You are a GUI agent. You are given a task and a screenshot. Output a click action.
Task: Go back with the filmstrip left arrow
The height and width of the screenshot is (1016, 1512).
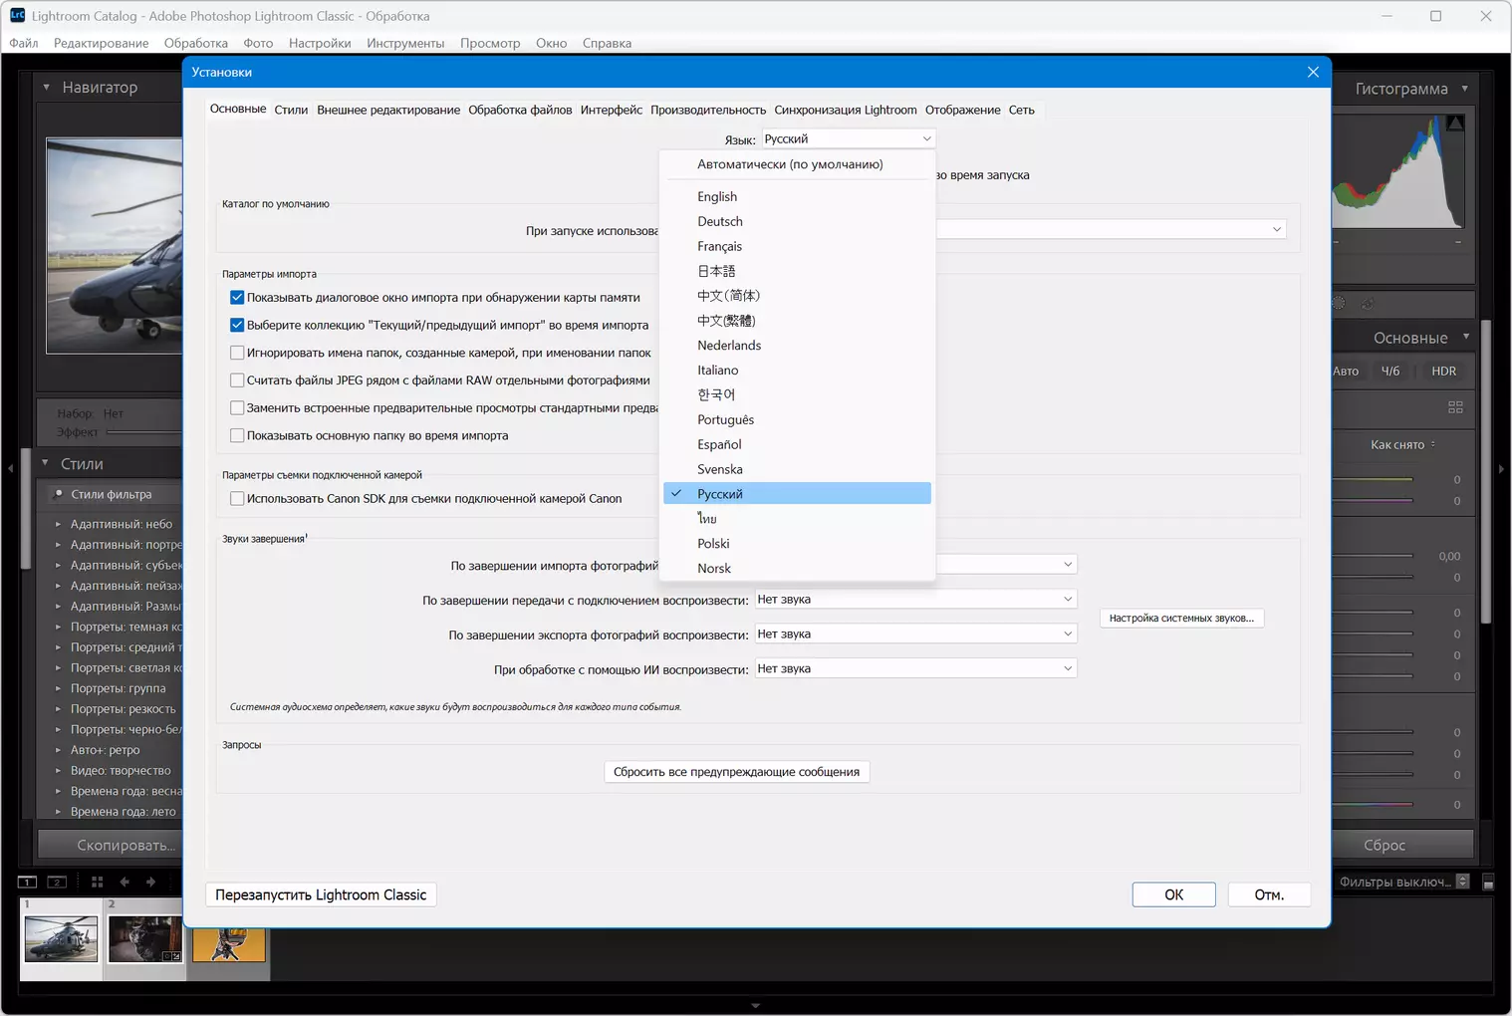(125, 882)
